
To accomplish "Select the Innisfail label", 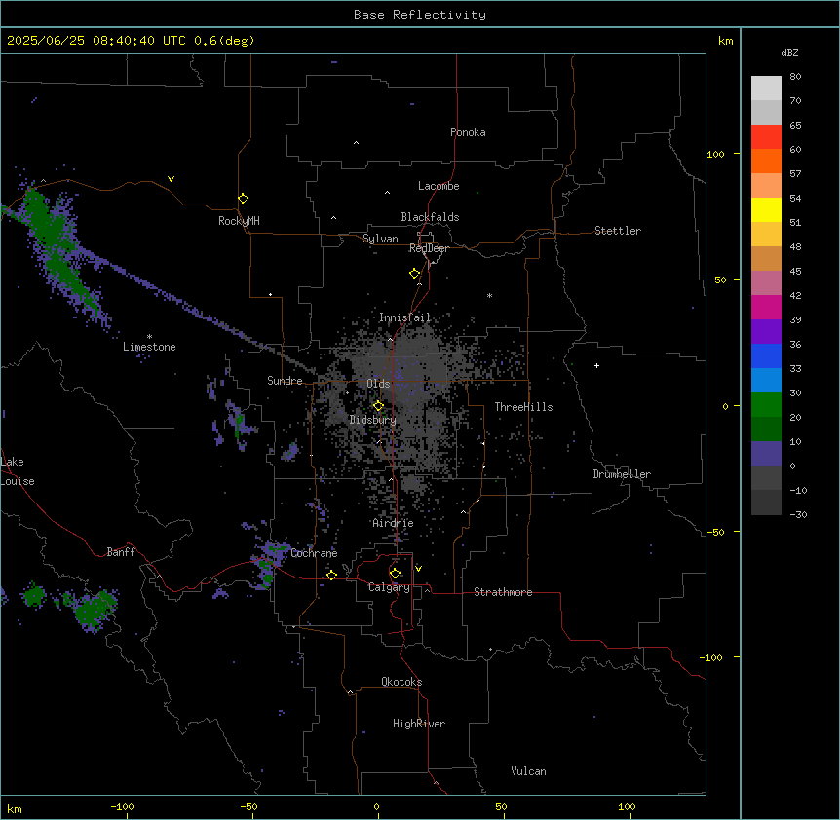I will [404, 317].
